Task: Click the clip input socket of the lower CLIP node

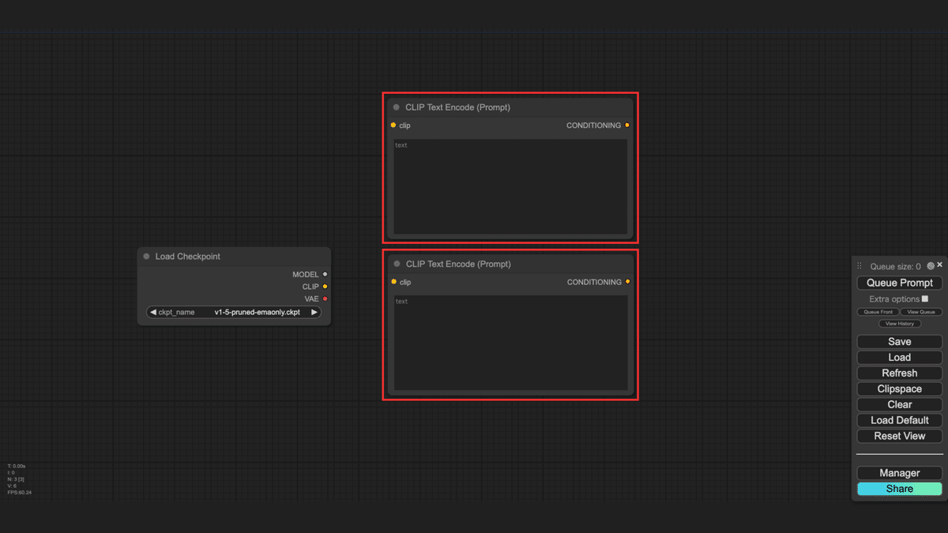Action: pyautogui.click(x=393, y=282)
